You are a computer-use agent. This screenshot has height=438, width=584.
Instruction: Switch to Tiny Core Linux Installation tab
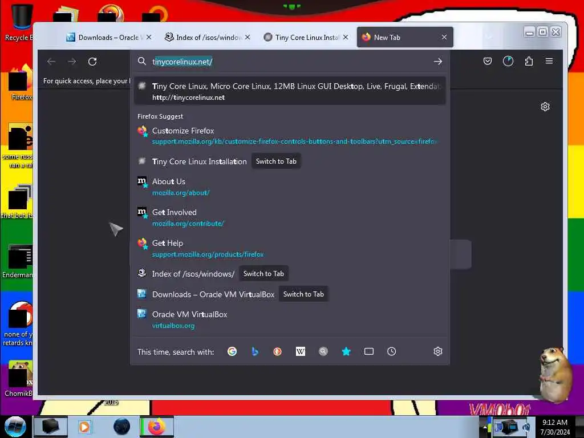click(x=306, y=37)
